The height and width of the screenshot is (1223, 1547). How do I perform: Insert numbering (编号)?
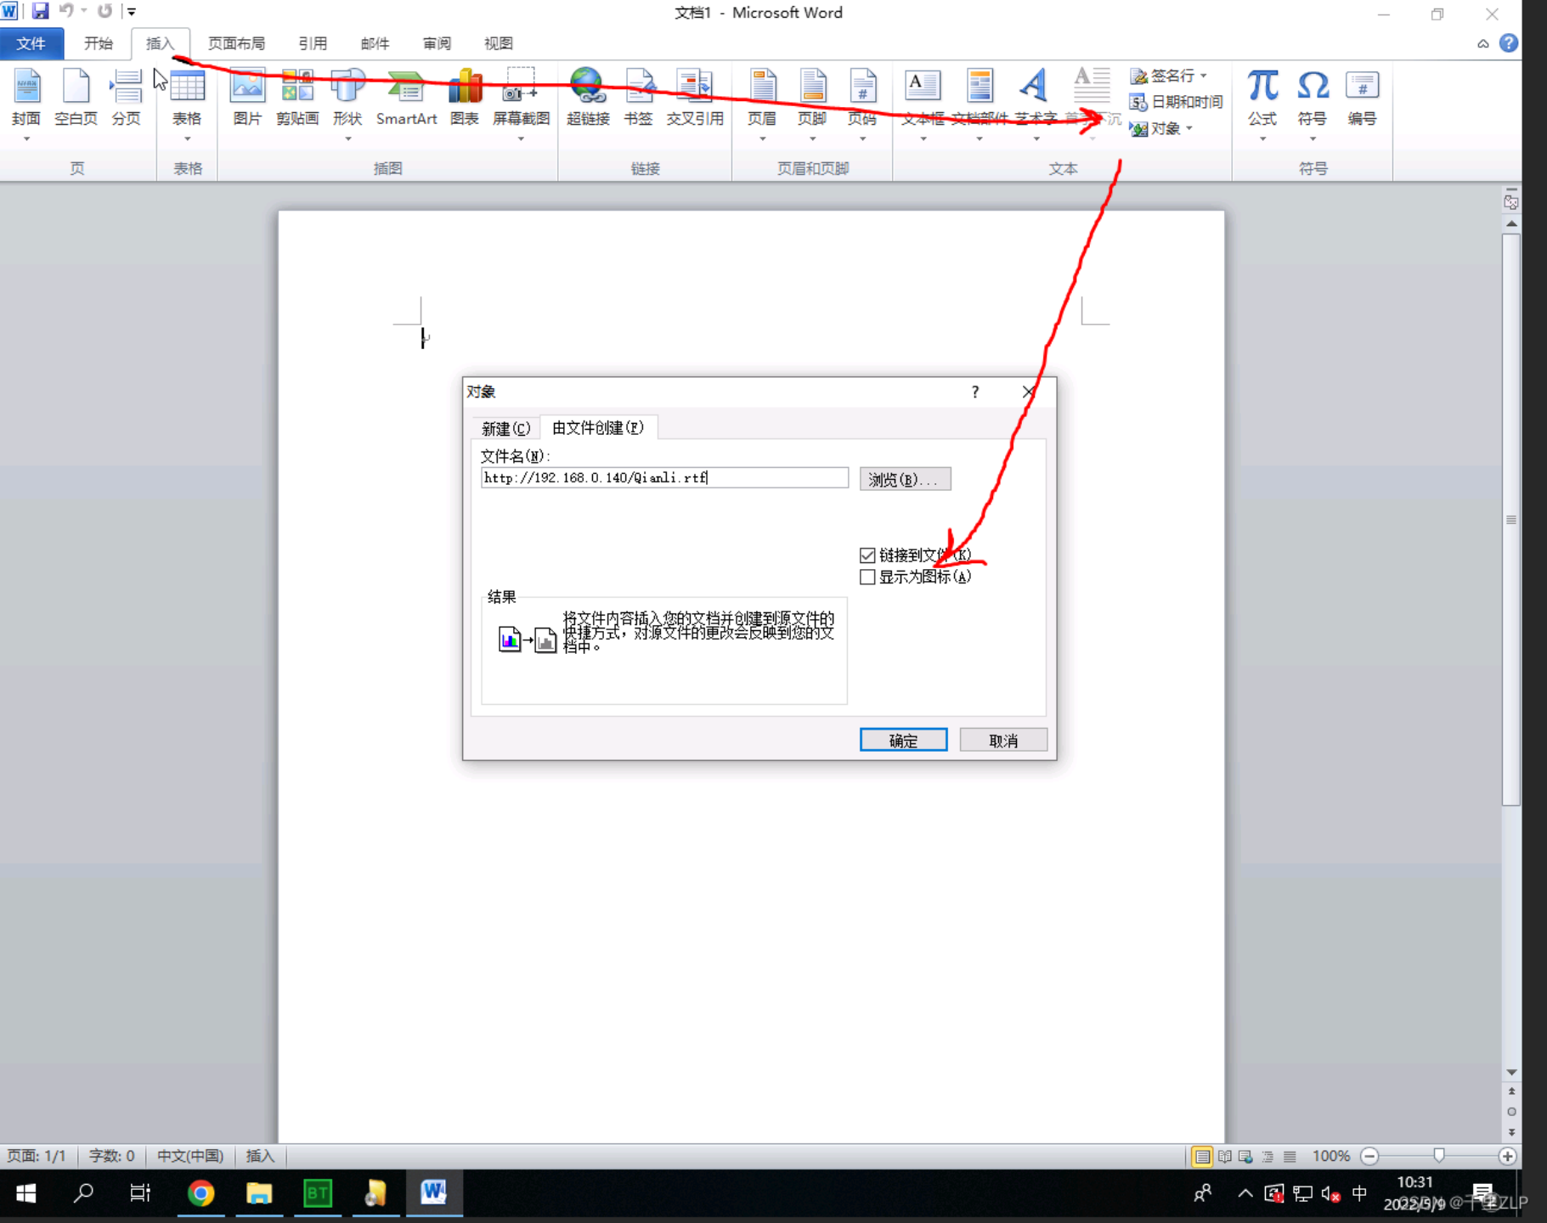tap(1362, 98)
